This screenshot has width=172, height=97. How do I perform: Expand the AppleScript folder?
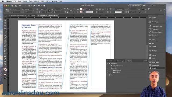tap(108, 70)
